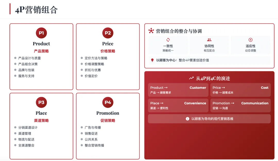The image size is (278, 161).
Task: Select the 适应性 strategy option
Action: (250, 45)
